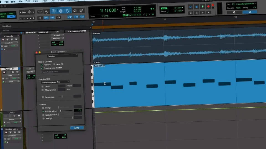The width and height of the screenshot is (266, 149).
Task: Select the Scrubber speaker tool
Action: point(75,11)
